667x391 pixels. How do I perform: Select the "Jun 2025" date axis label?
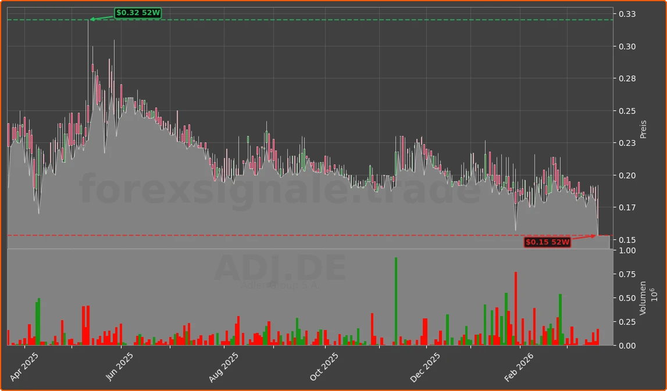pyautogui.click(x=120, y=367)
